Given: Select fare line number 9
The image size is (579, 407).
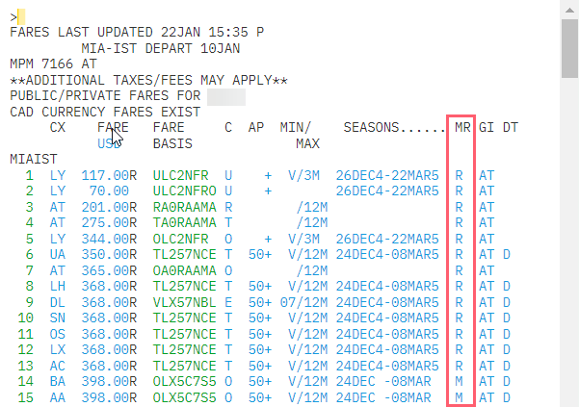Looking at the screenshot, I should pyautogui.click(x=29, y=300).
